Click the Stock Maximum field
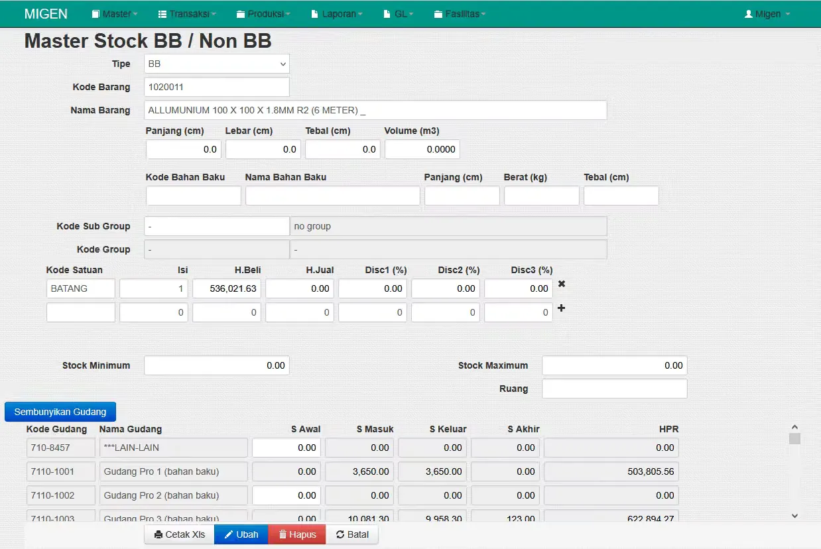This screenshot has height=549, width=821. pyautogui.click(x=615, y=365)
